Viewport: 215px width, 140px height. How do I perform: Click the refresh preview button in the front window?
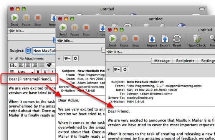125,69
